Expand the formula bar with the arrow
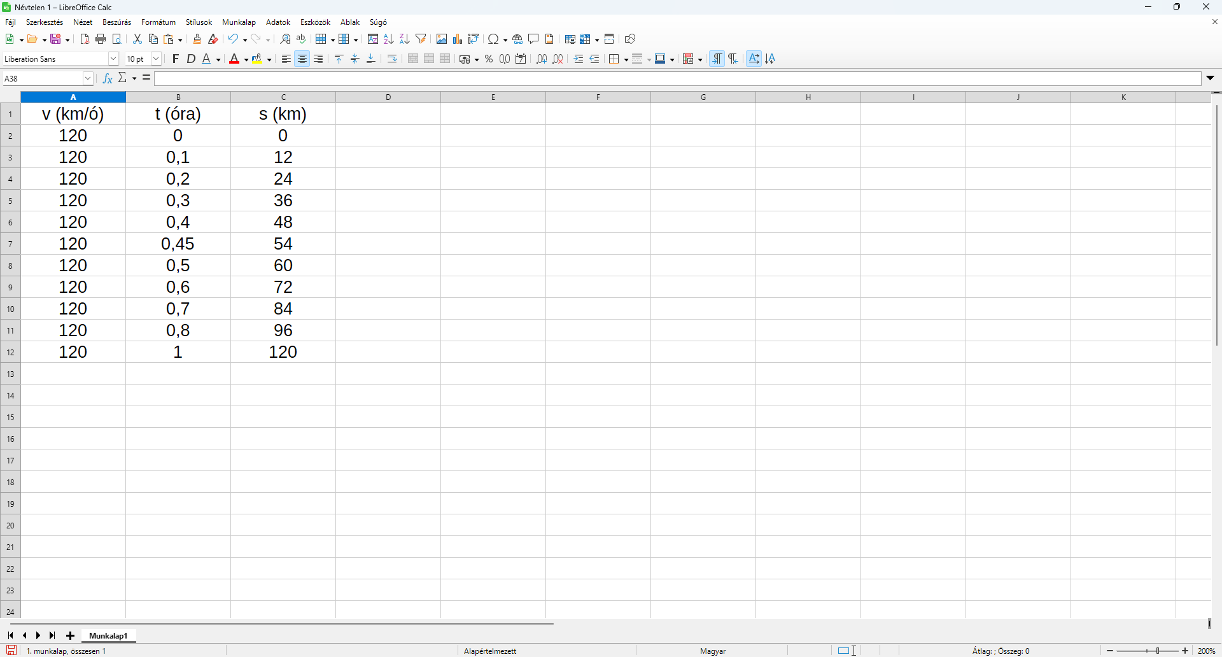 (x=1210, y=78)
